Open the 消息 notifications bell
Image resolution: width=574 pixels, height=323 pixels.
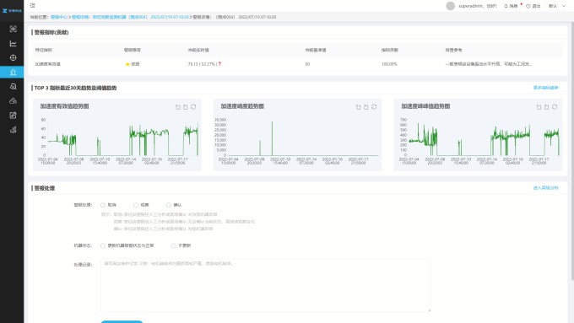pyautogui.click(x=511, y=6)
